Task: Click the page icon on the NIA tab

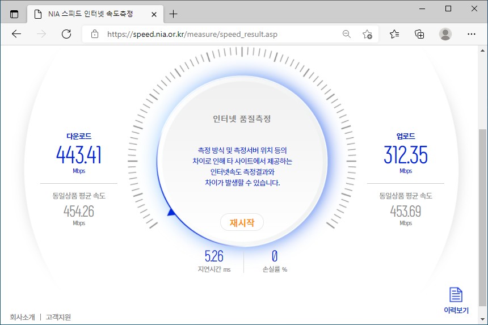Action: point(38,14)
